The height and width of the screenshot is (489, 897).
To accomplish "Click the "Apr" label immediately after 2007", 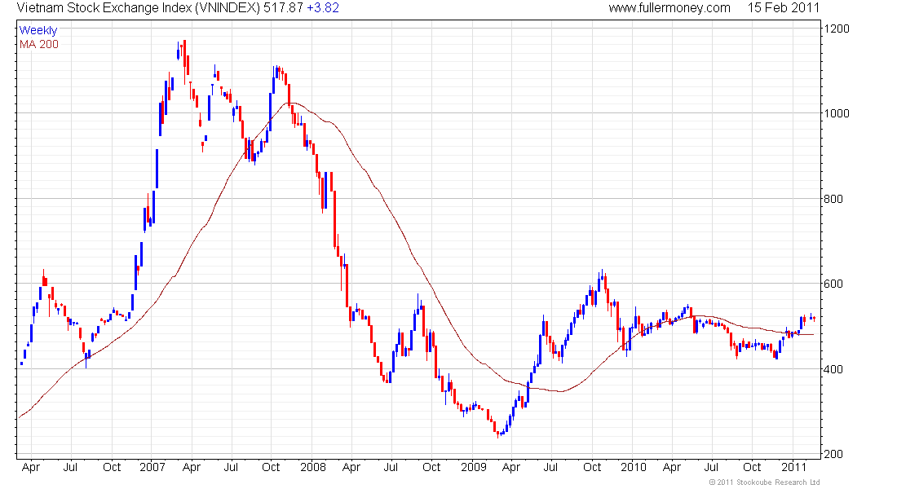I will [191, 467].
